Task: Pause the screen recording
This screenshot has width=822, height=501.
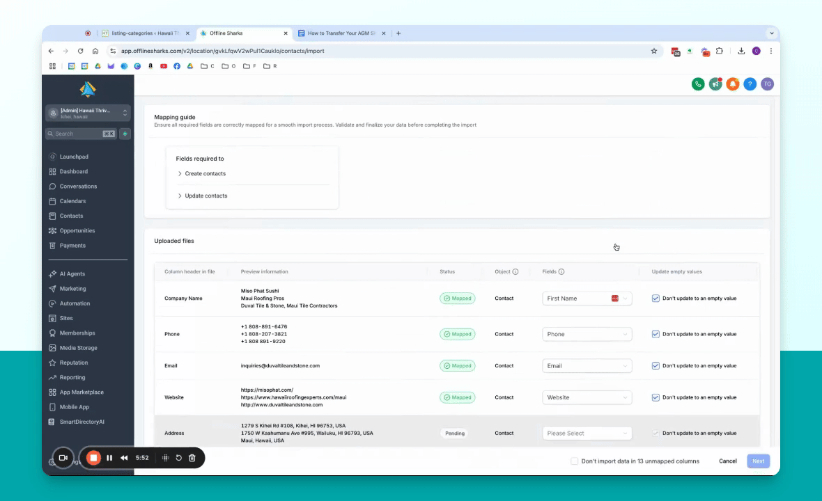Action: click(109, 458)
